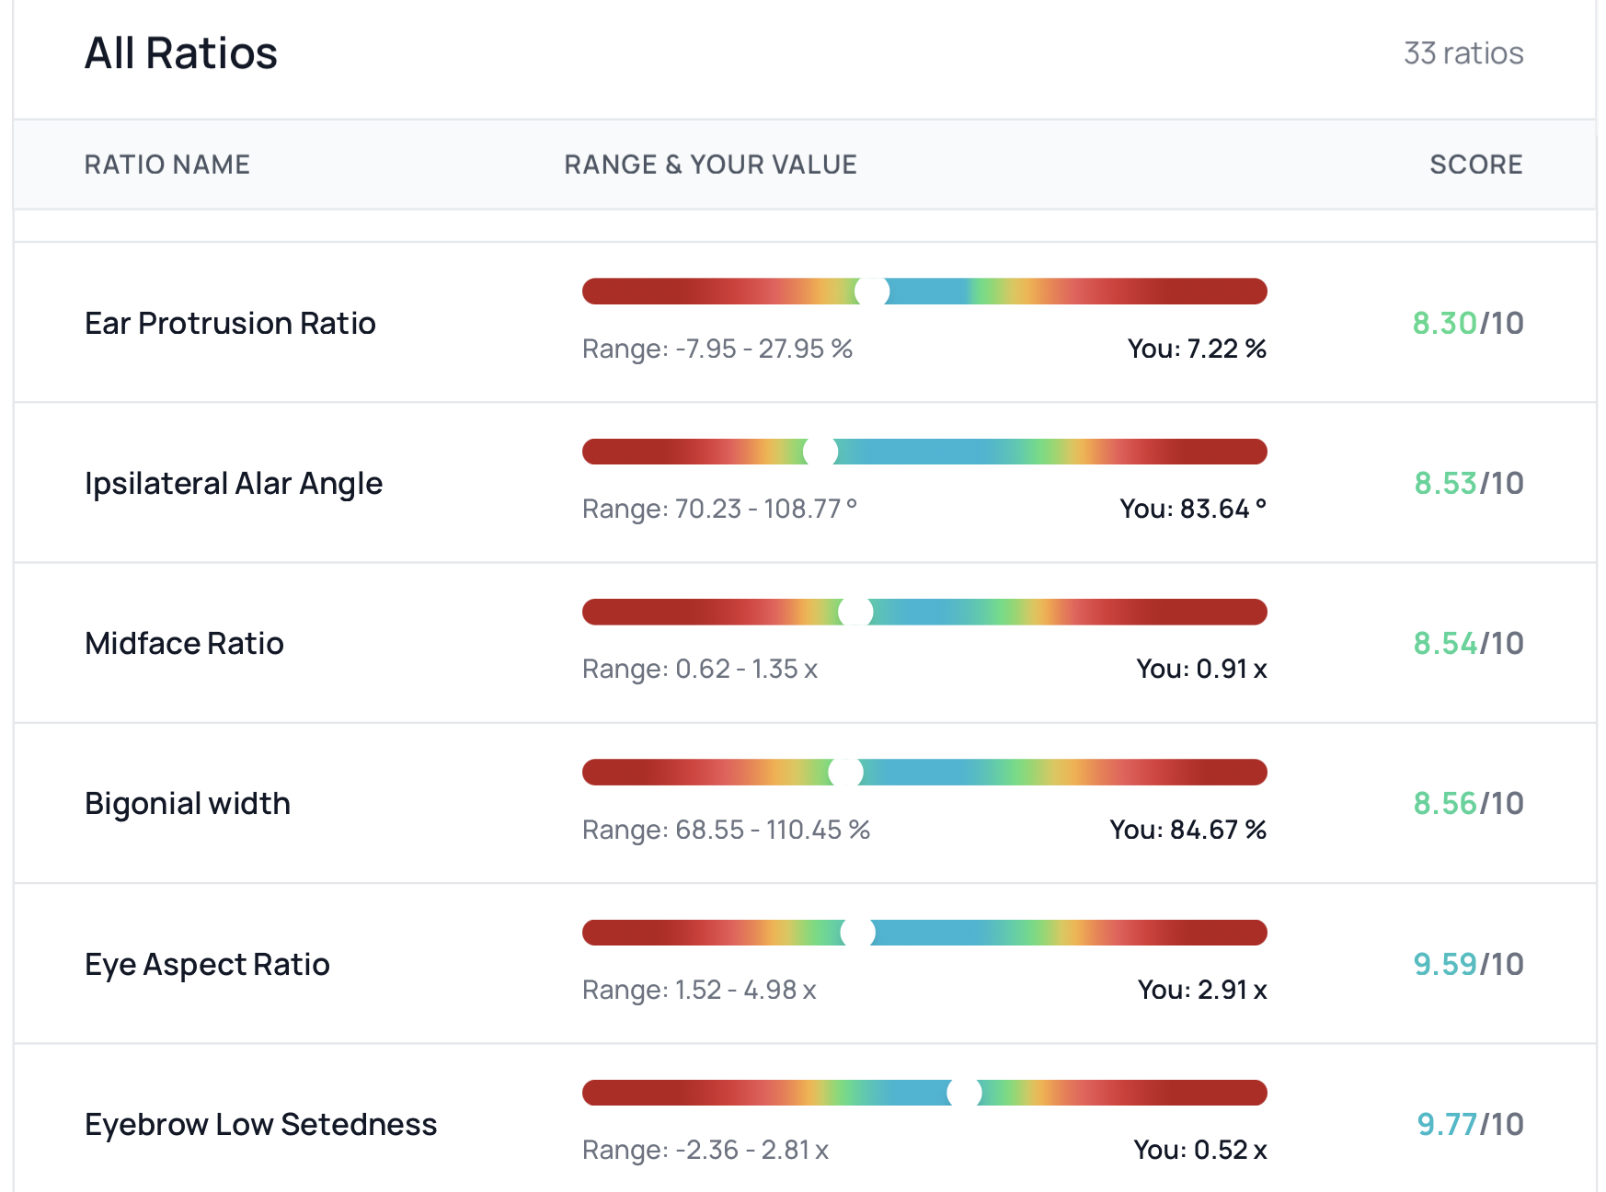Click the 9.77/10 Eyebrow score
Screen dimensions: 1606x1192
[x=1470, y=1125]
